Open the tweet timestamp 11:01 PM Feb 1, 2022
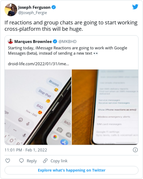The image size is (143, 179). coord(26,150)
